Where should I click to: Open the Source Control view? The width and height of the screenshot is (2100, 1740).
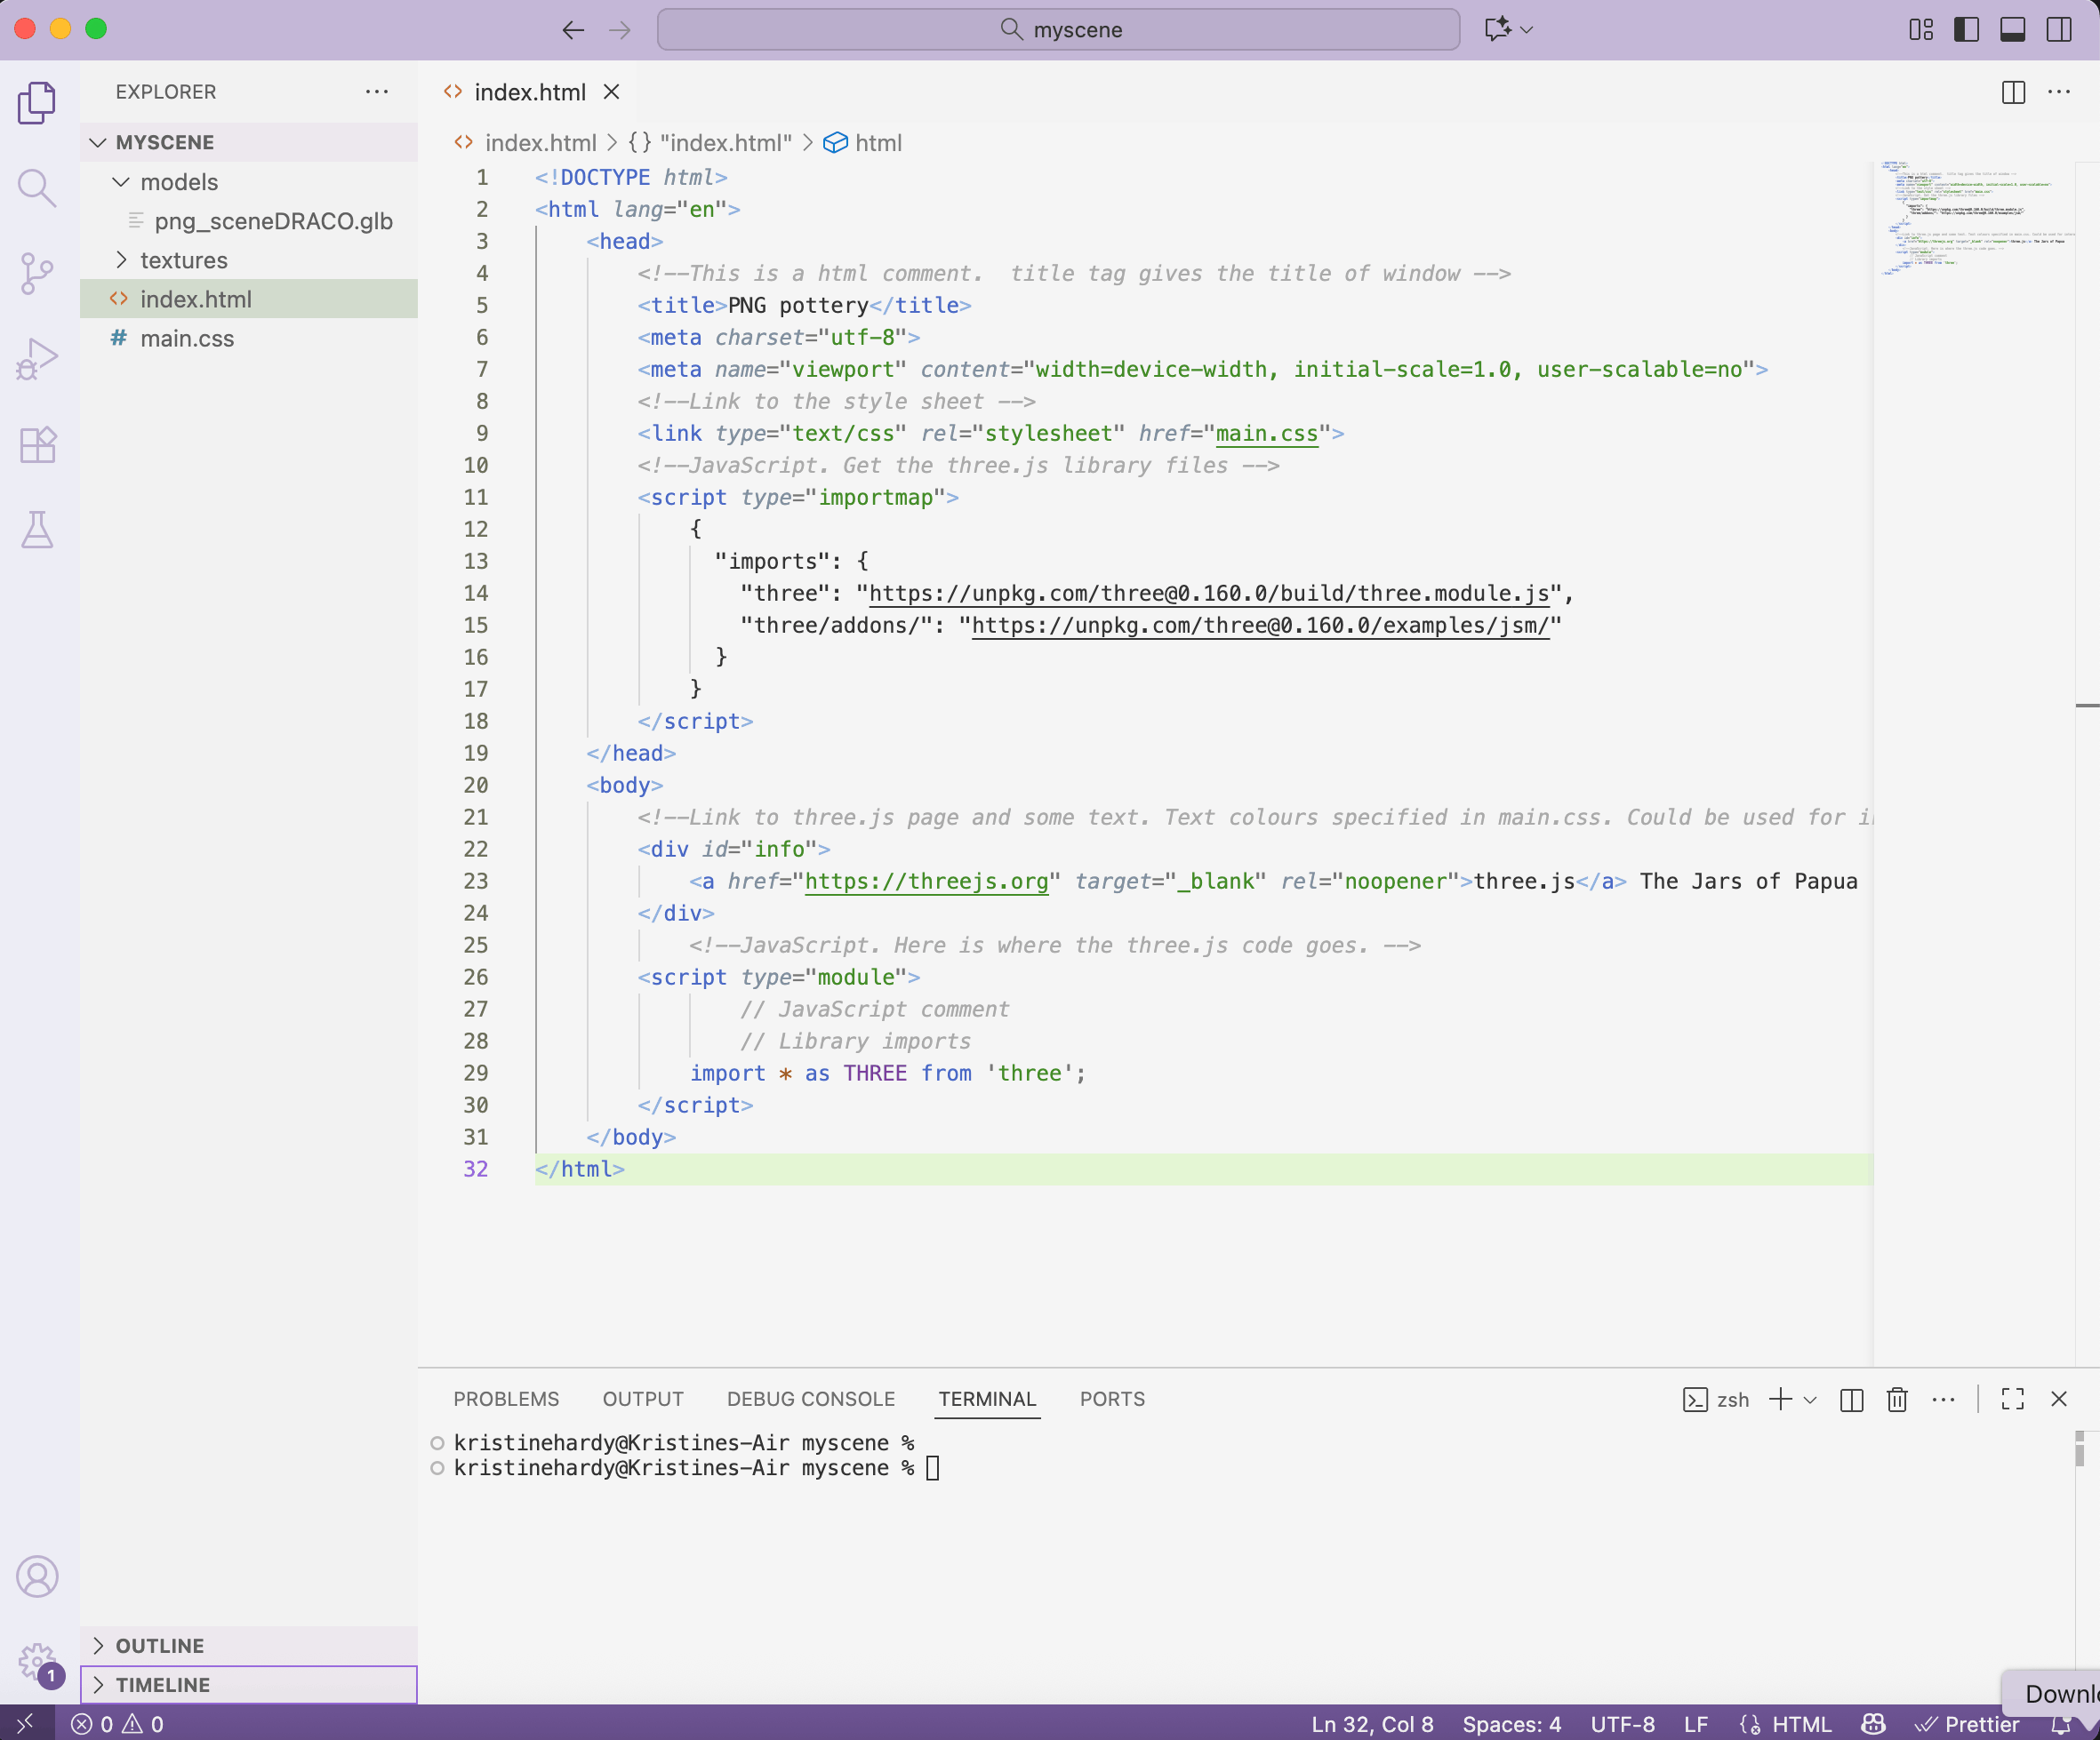[37, 273]
